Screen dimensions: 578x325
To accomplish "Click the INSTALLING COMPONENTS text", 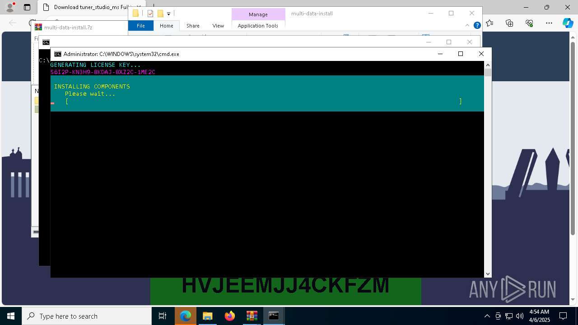I will (x=92, y=86).
